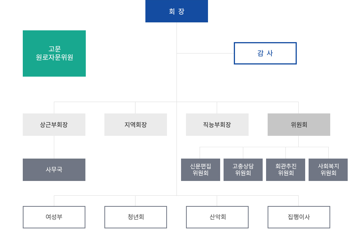Viewport: 353px width, 250px height.
Task: Click the 회장 box at top
Action: tap(176, 11)
